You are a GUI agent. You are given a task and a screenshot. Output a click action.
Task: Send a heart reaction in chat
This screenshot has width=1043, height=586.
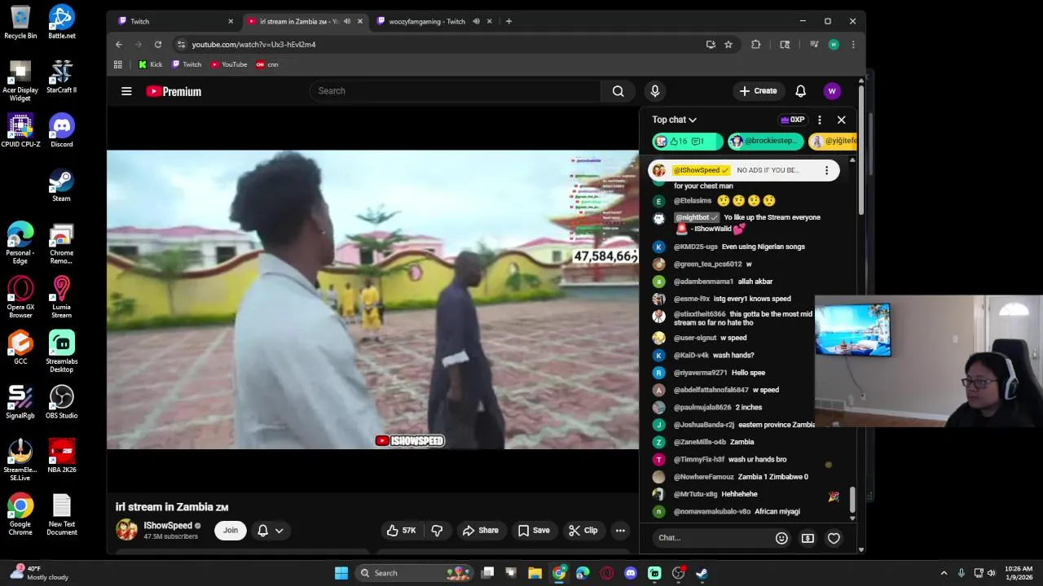834,538
